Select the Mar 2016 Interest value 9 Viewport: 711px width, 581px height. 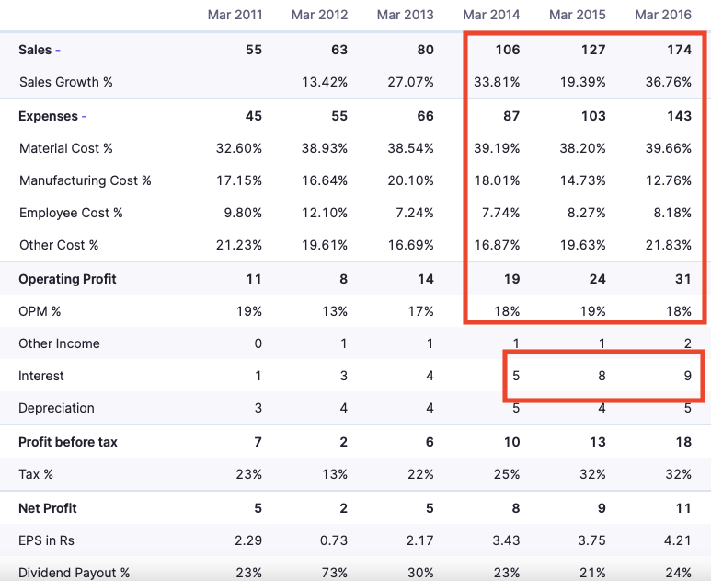click(x=687, y=376)
